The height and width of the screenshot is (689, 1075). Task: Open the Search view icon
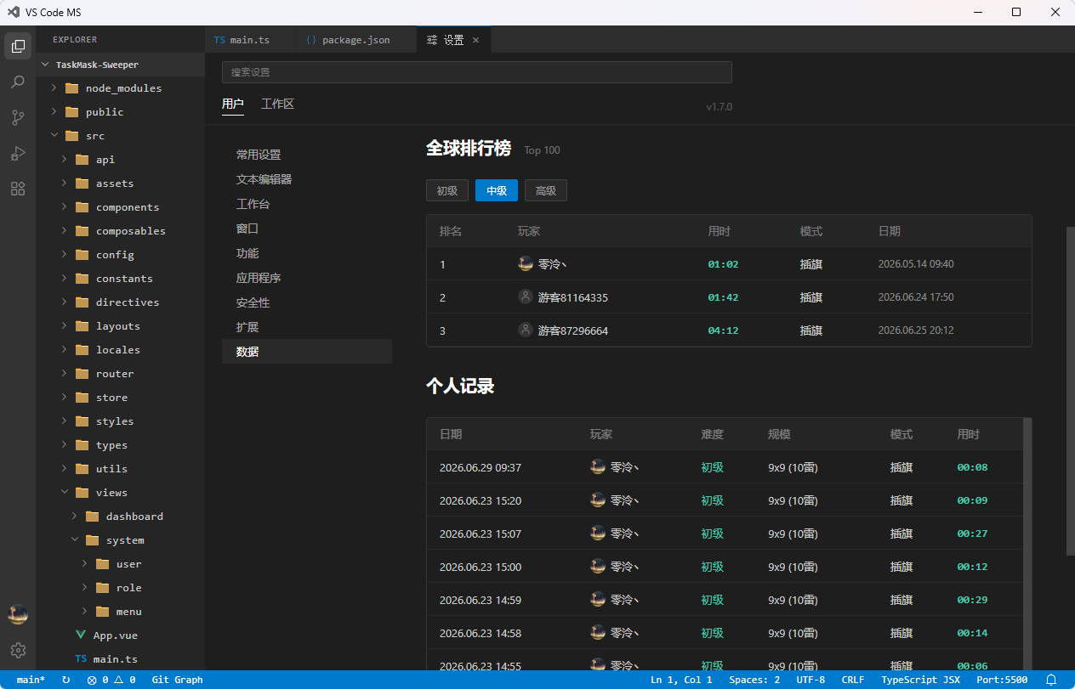click(x=18, y=82)
